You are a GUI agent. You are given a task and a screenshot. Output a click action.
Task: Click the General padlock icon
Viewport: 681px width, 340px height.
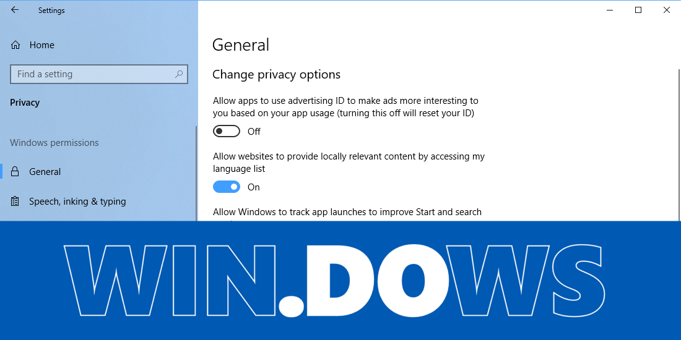coord(15,172)
